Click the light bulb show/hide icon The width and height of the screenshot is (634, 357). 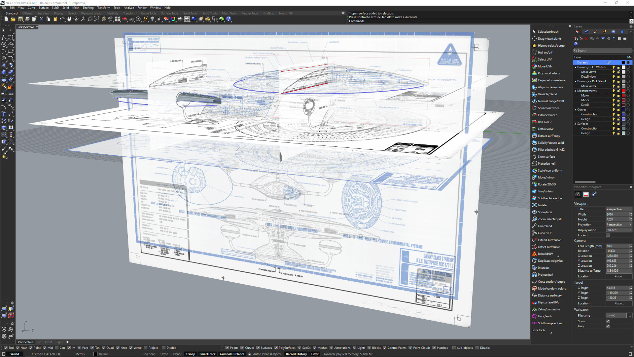pyautogui.click(x=152, y=19)
